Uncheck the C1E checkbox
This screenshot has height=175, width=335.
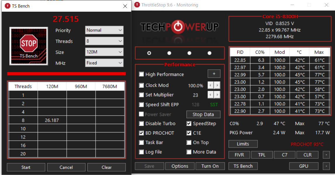point(189,133)
